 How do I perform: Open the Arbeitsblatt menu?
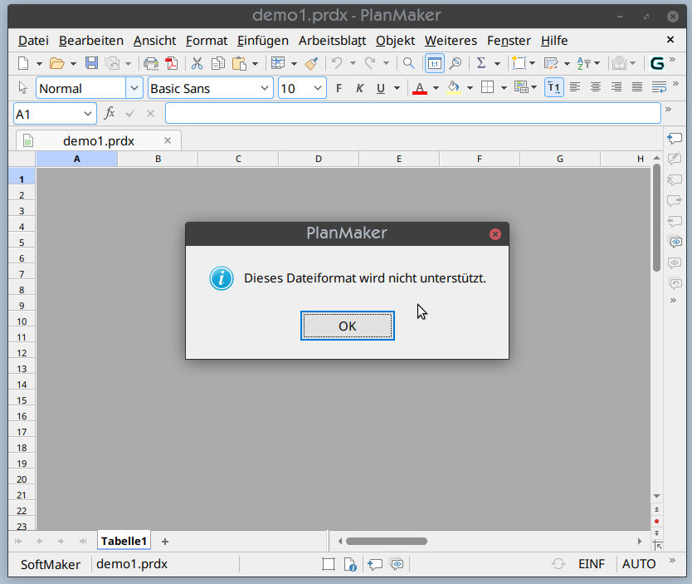point(333,41)
